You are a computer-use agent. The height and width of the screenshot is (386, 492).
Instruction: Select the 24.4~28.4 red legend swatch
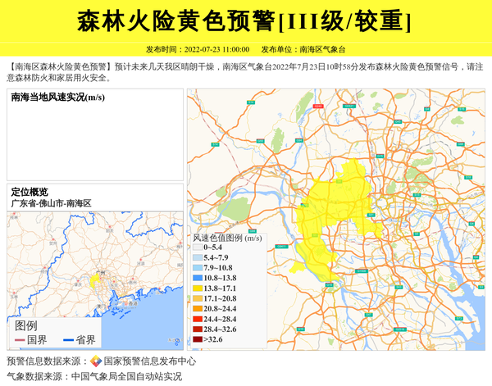click(x=197, y=318)
